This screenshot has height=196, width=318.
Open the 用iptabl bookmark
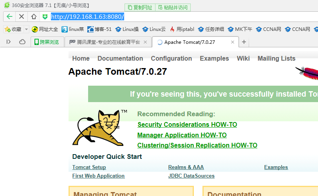coord(182,29)
